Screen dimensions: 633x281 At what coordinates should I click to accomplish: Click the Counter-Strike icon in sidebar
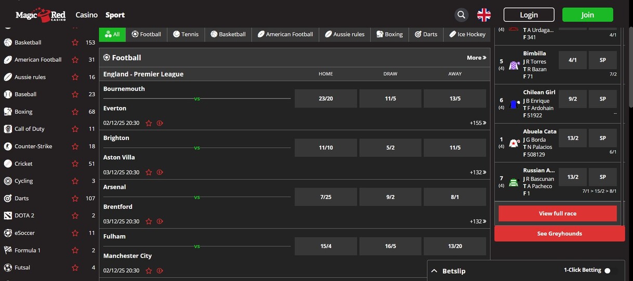8,146
